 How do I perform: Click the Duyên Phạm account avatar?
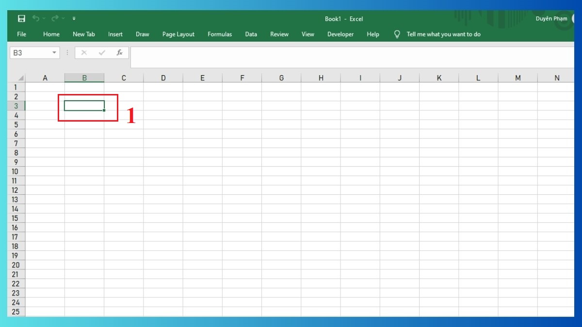[575, 18]
